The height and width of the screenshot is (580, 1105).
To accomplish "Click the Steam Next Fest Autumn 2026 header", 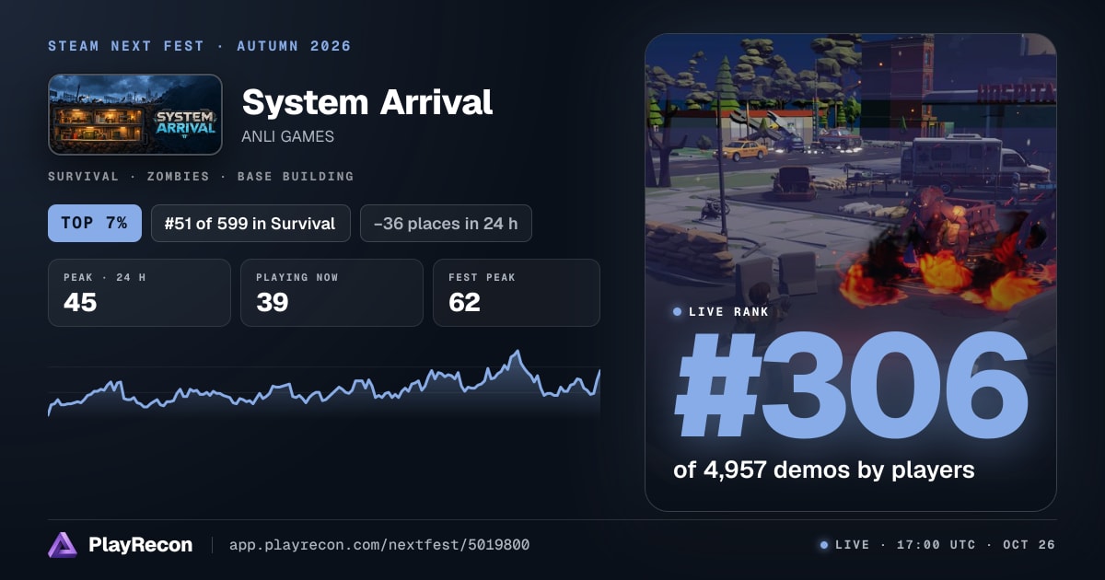I will click(x=200, y=46).
